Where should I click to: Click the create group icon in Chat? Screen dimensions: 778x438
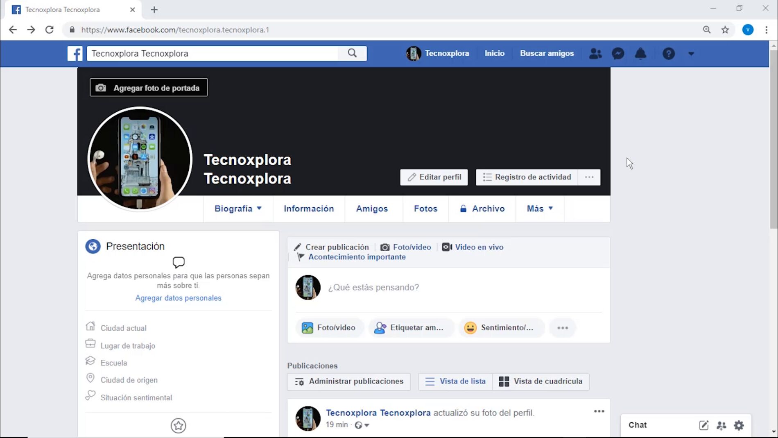(721, 425)
